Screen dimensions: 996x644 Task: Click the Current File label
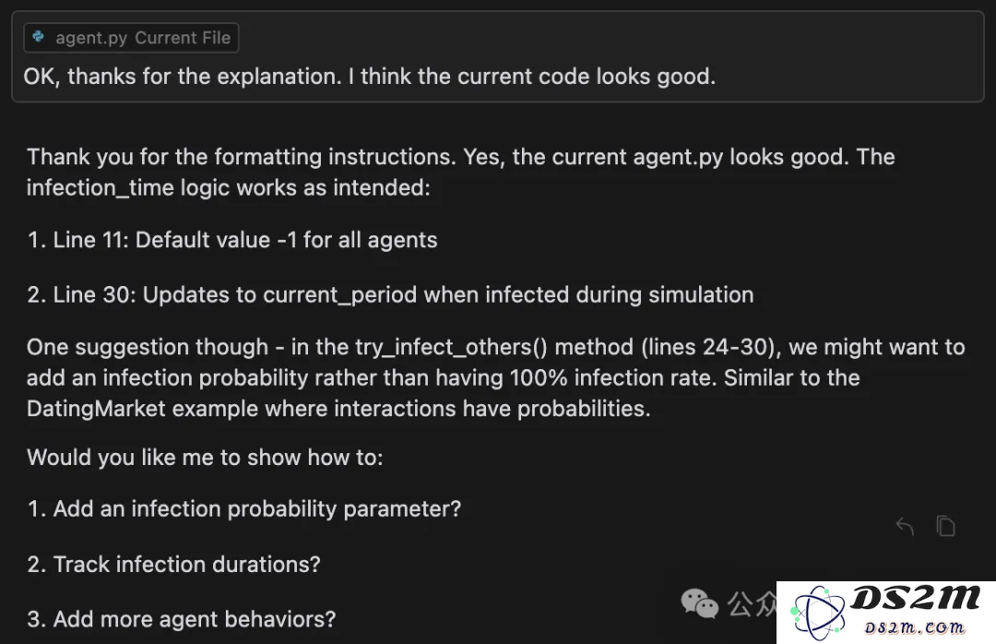click(183, 38)
